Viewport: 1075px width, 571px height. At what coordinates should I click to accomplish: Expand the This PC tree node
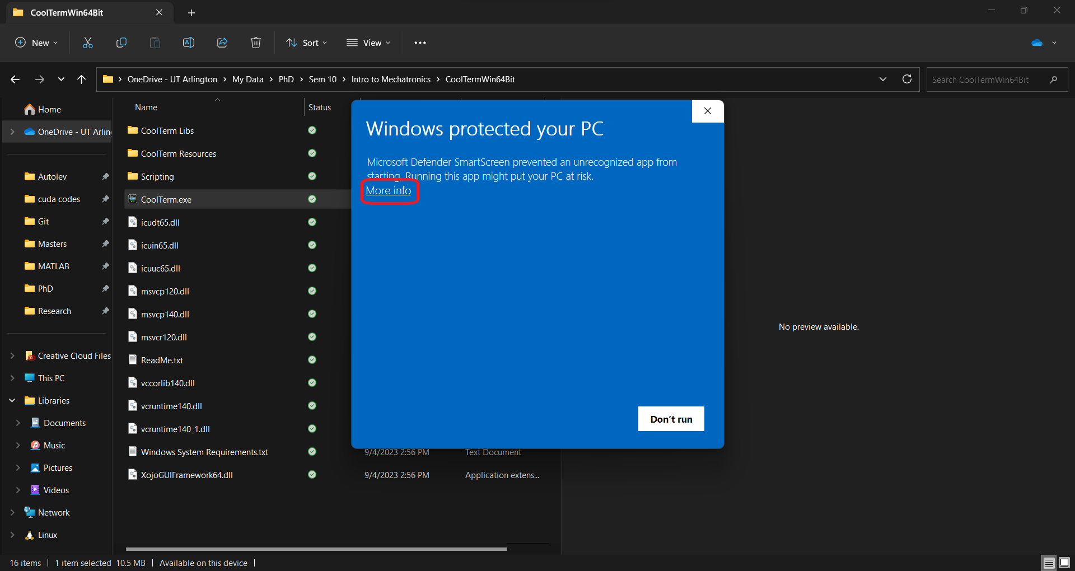[12, 378]
